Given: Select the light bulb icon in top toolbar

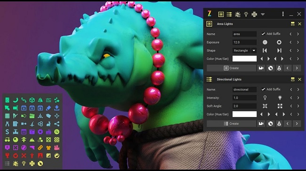Looking at the screenshot, I should click(x=246, y=14).
